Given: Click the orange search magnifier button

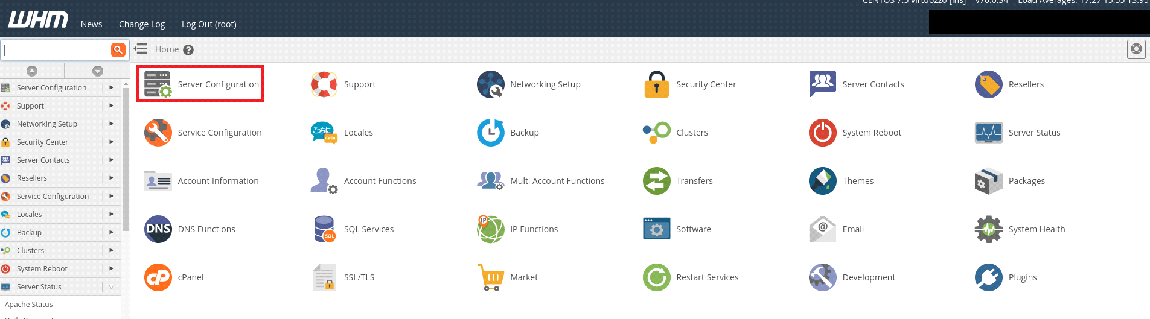Looking at the screenshot, I should (x=118, y=50).
